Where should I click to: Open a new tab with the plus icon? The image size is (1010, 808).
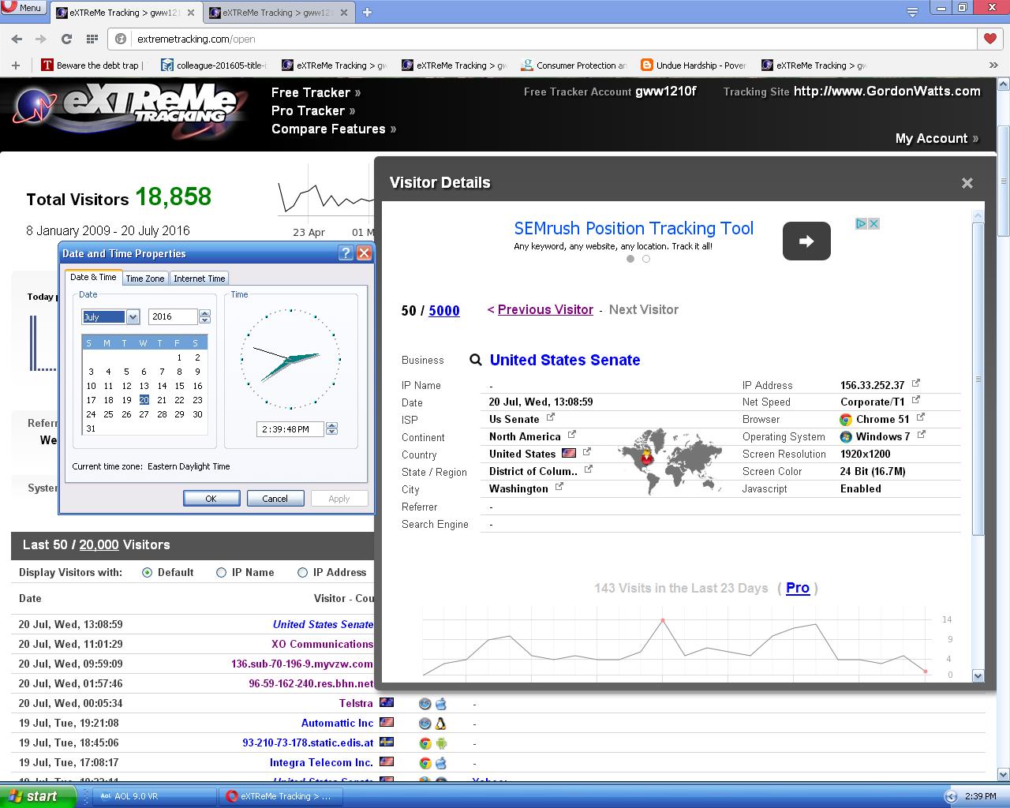[367, 12]
